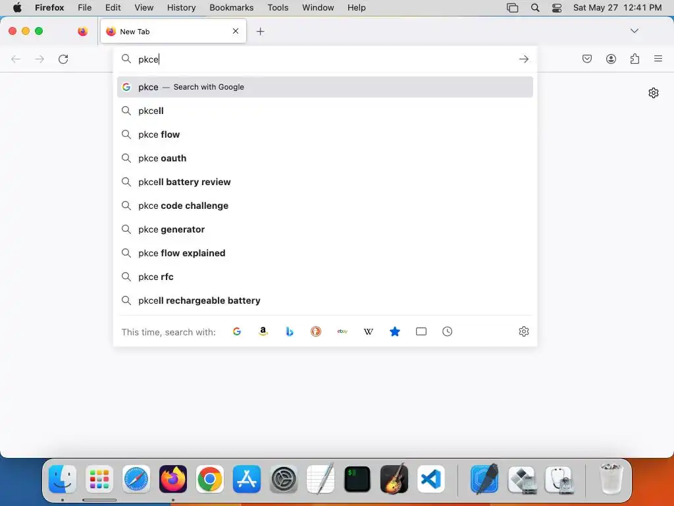Pick DuckDuckGo one-off search icon
The height and width of the screenshot is (506, 674).
coord(316,331)
